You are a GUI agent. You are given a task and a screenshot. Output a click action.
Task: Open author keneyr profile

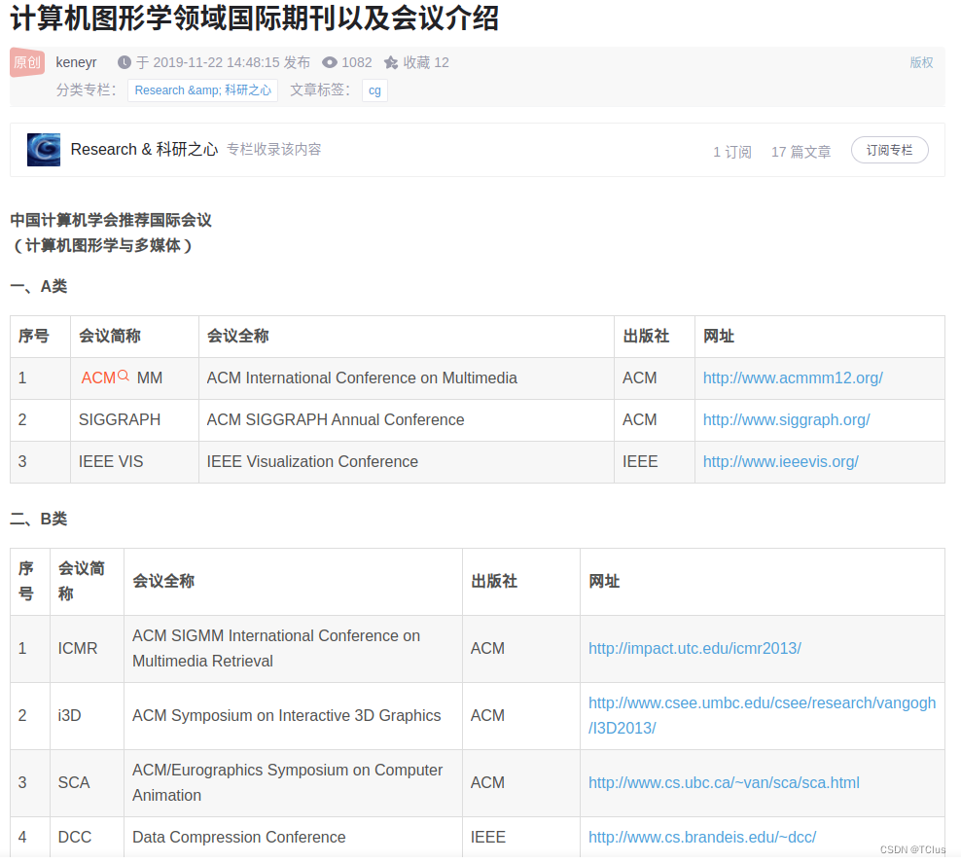pyautogui.click(x=76, y=62)
